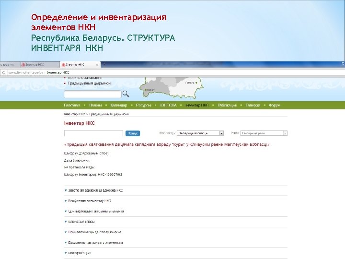
Task: Open the Інвентар НКС menu item
Action: [197, 105]
